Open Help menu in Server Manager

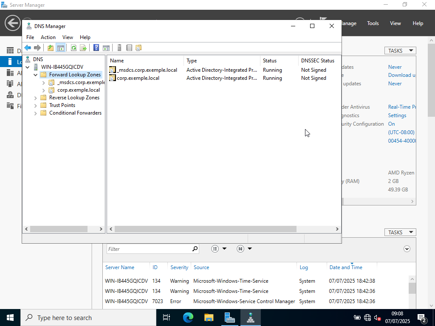(x=418, y=23)
